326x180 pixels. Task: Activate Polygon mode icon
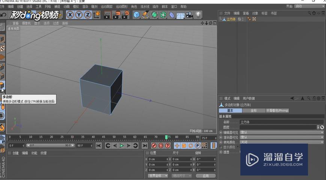tap(2, 85)
